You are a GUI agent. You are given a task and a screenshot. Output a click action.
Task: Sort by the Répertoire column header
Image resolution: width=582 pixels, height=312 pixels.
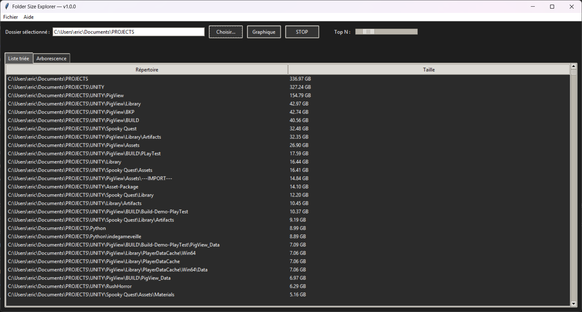147,70
